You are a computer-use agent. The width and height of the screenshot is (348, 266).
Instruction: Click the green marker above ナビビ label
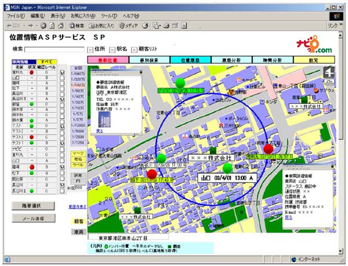pyautogui.click(x=180, y=83)
